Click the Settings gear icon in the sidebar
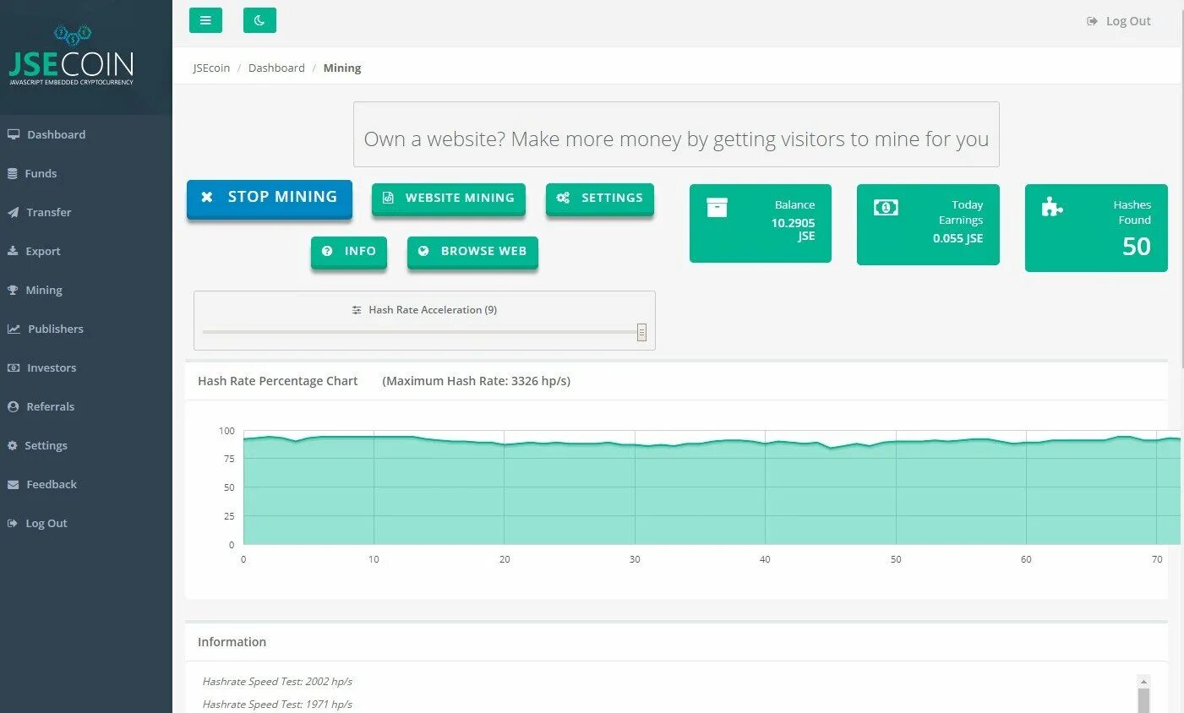This screenshot has height=713, width=1184. [x=13, y=445]
